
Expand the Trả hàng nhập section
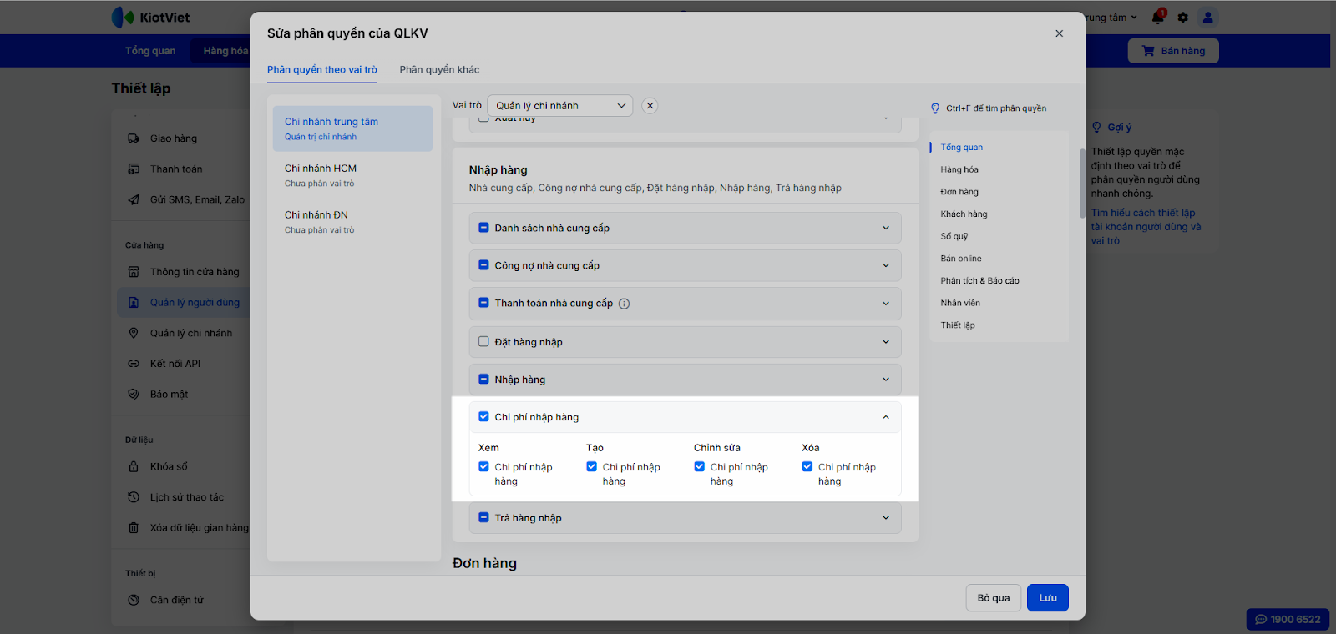(886, 518)
